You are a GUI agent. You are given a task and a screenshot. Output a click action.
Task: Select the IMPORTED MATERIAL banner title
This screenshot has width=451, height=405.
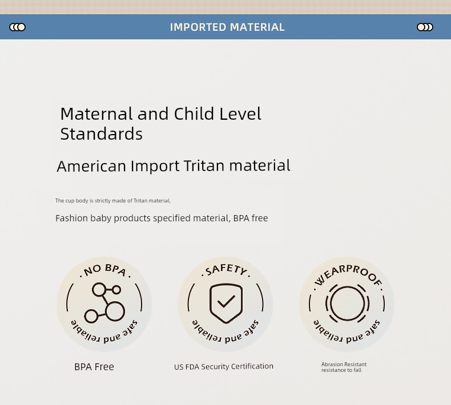pyautogui.click(x=227, y=27)
